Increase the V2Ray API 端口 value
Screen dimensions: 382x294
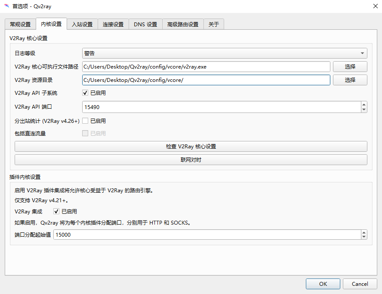(x=364, y=104)
